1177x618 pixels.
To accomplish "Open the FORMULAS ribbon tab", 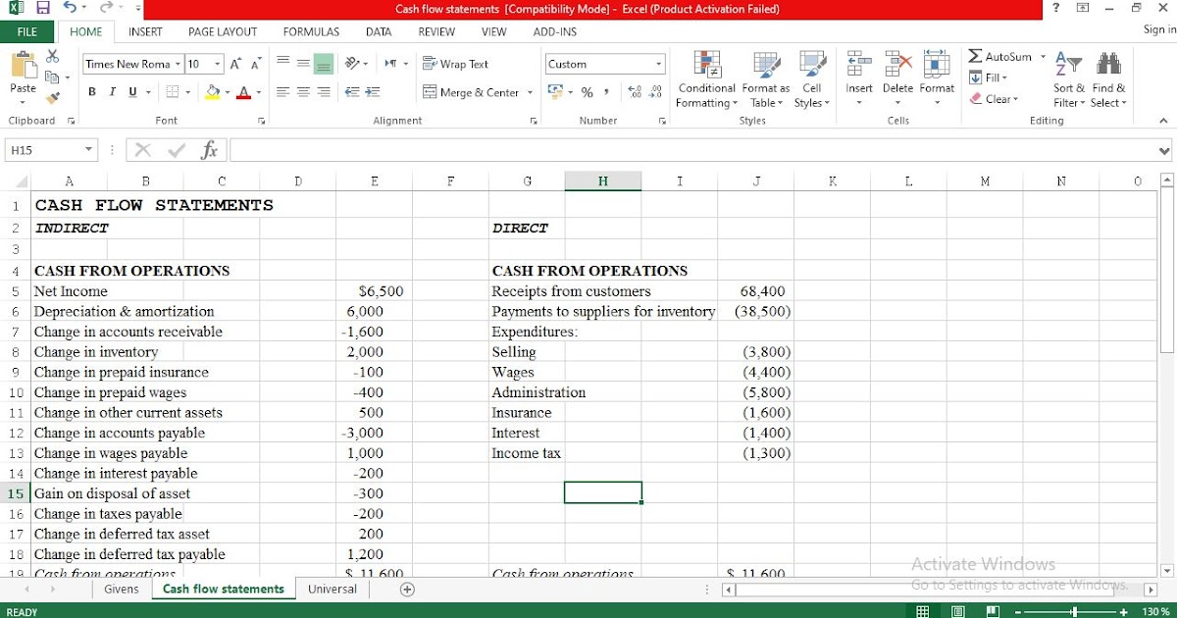I will click(311, 31).
